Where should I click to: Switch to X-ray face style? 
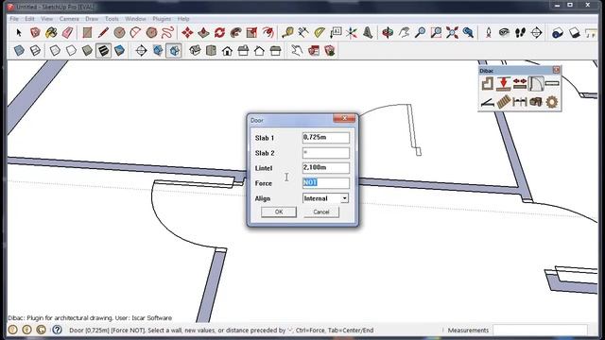[x=19, y=50]
